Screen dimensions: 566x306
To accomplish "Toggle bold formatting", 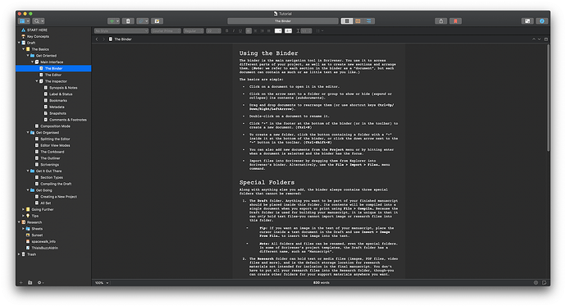I will (226, 31).
